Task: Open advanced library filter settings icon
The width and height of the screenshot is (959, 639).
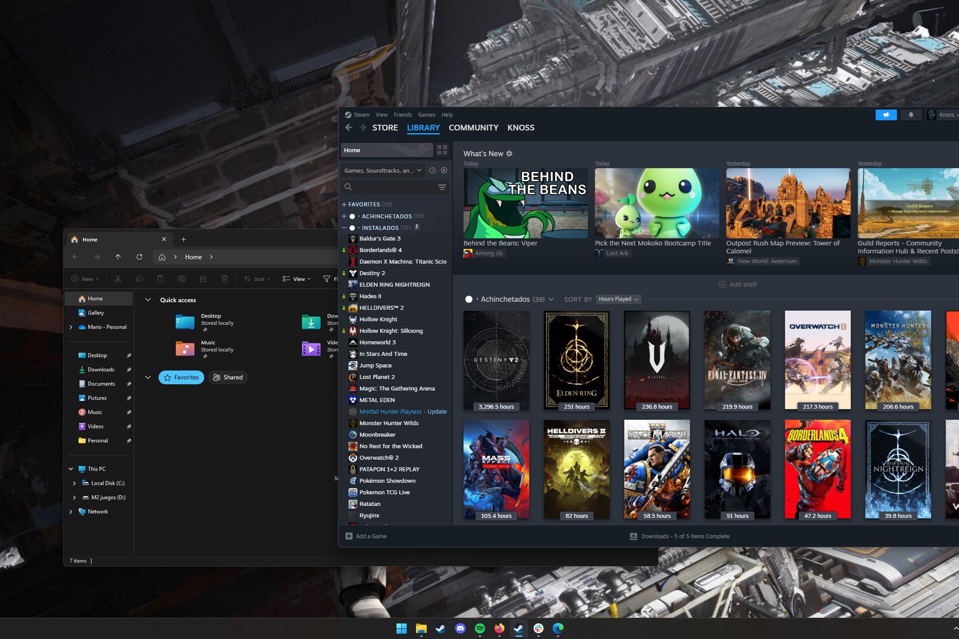Action: 442,187
